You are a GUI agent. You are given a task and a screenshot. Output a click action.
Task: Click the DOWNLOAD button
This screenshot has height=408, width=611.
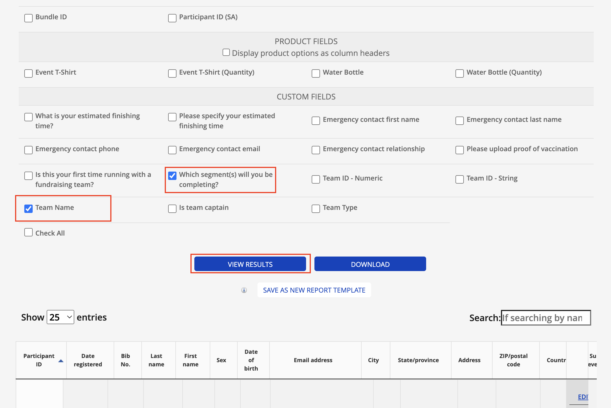point(370,264)
